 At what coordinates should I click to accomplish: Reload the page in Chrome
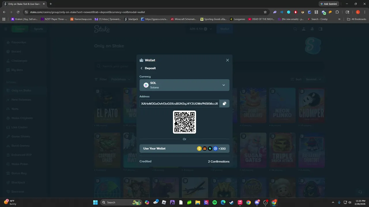coord(18,12)
